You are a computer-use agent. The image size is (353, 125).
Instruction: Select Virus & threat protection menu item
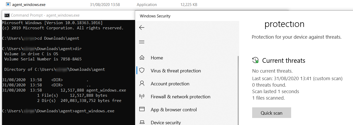176,71
